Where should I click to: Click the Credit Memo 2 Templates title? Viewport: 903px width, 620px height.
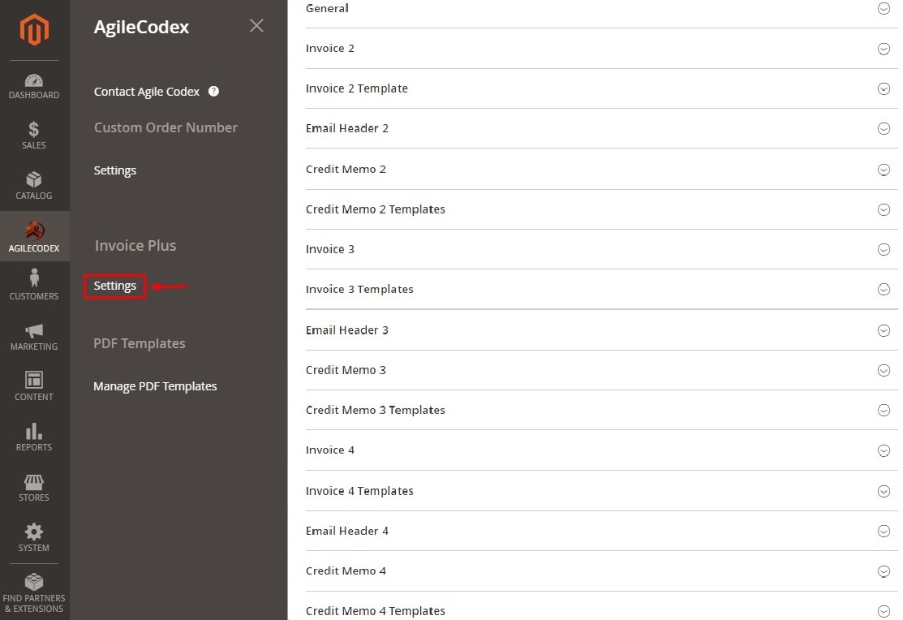coord(375,209)
